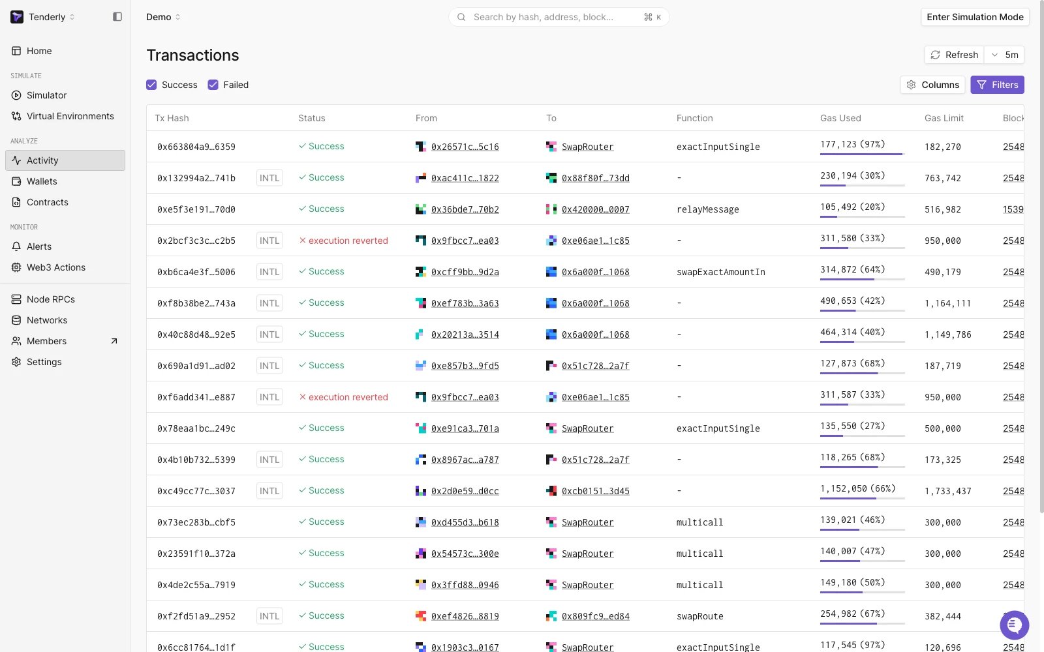Screen dimensions: 1044x652
Task: Refresh the transactions list
Action: click(x=954, y=55)
